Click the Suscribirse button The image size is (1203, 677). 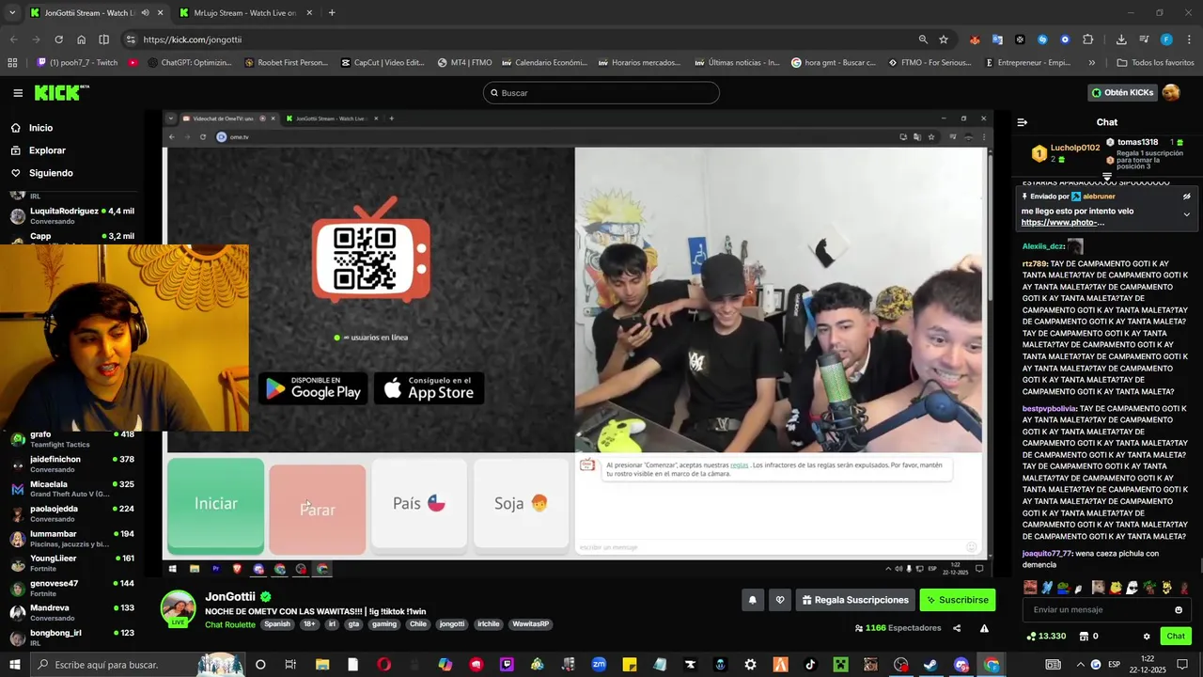pyautogui.click(x=957, y=600)
